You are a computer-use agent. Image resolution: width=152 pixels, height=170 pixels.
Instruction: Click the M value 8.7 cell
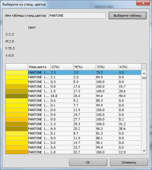[85, 134]
